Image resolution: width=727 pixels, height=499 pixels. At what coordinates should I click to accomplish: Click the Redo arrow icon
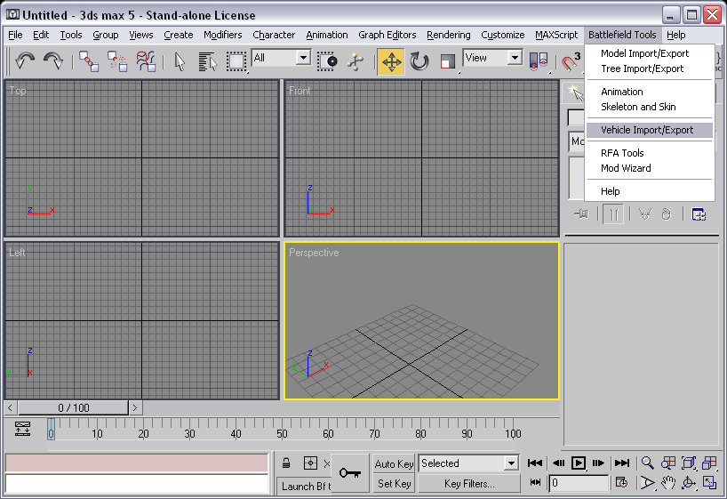click(53, 61)
